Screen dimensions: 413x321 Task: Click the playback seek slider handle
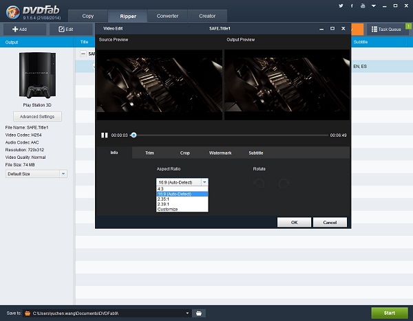pyautogui.click(x=134, y=135)
